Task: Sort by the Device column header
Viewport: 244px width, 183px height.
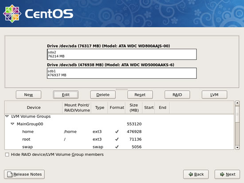Action: pyautogui.click(x=34, y=107)
